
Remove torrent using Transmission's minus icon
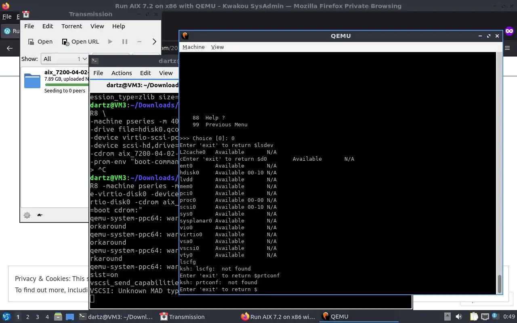tap(139, 42)
